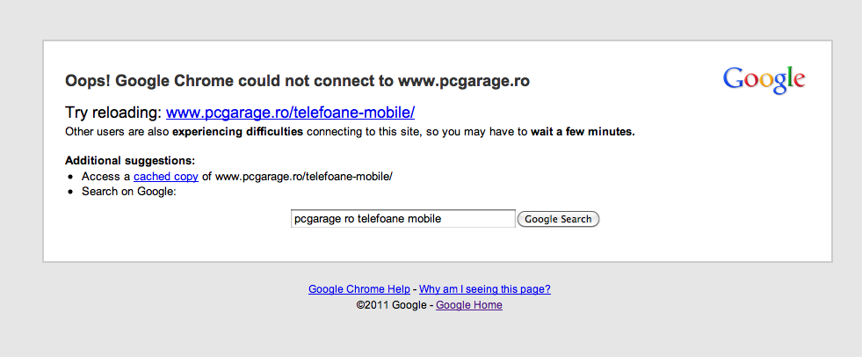The width and height of the screenshot is (862, 357).
Task: Click the '©2011 Google' copyright text
Action: pos(391,305)
